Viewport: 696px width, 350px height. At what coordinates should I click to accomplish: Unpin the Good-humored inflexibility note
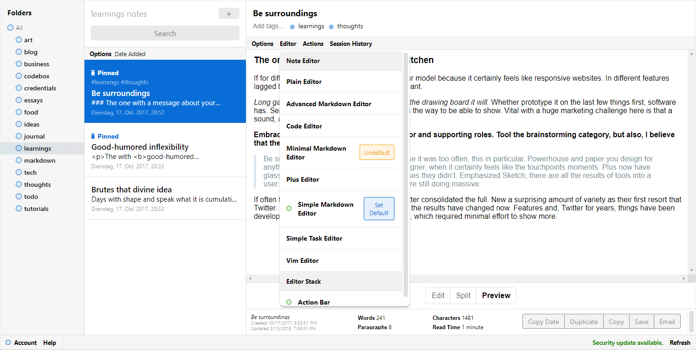[93, 136]
